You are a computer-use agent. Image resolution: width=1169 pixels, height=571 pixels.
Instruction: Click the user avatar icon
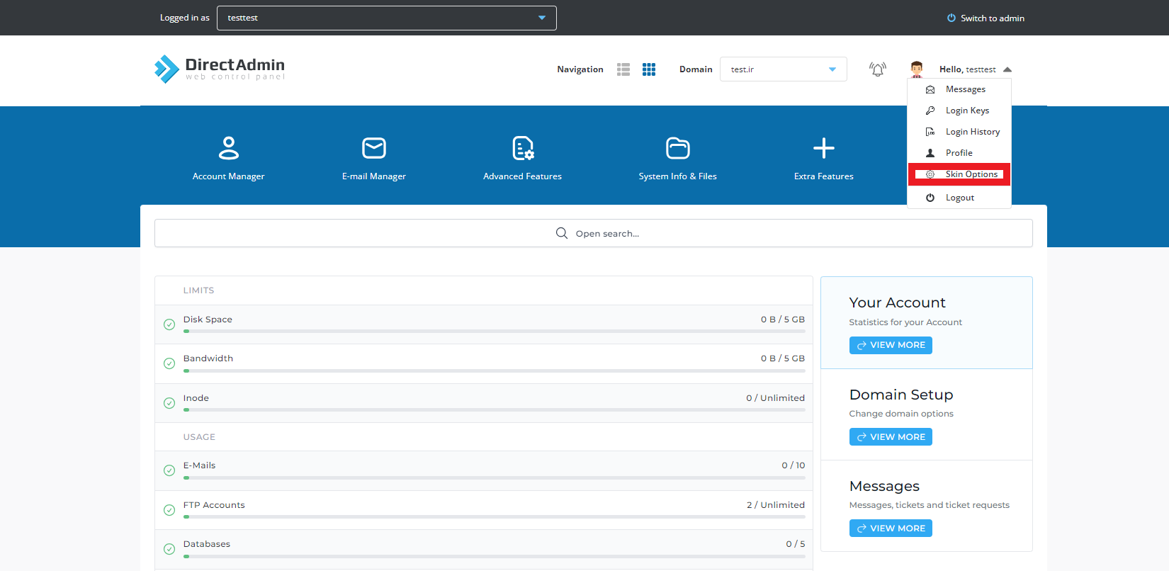916,69
